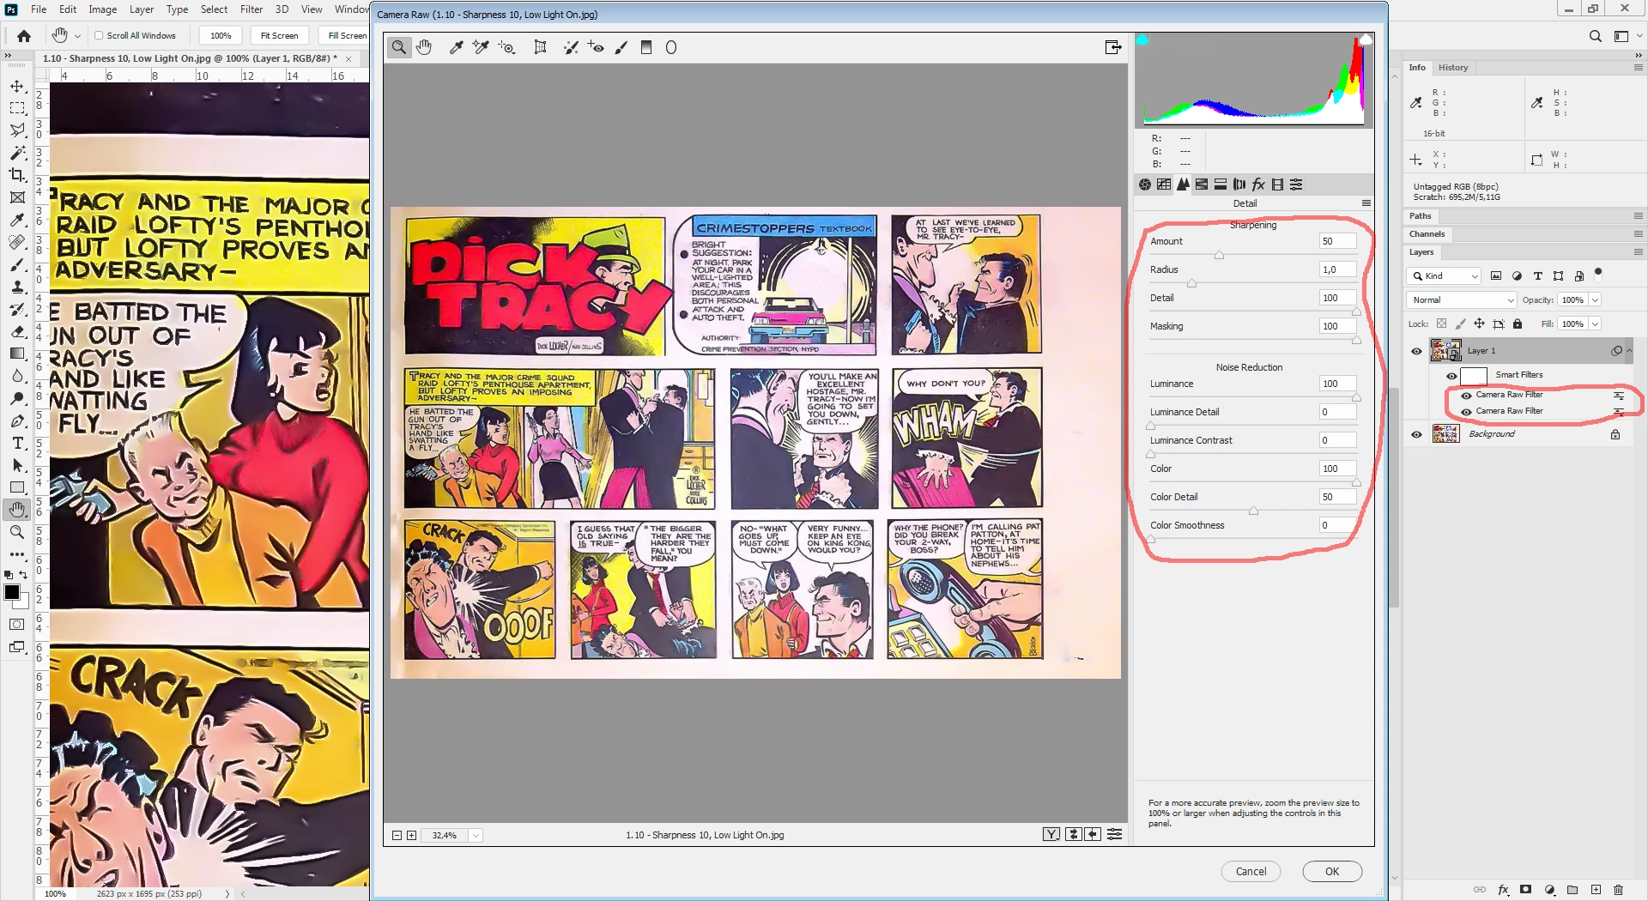Toggle shadow clipping warning on histogram

1142,39
